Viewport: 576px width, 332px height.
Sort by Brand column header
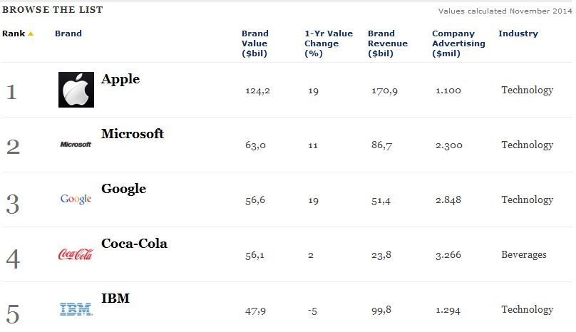[68, 33]
